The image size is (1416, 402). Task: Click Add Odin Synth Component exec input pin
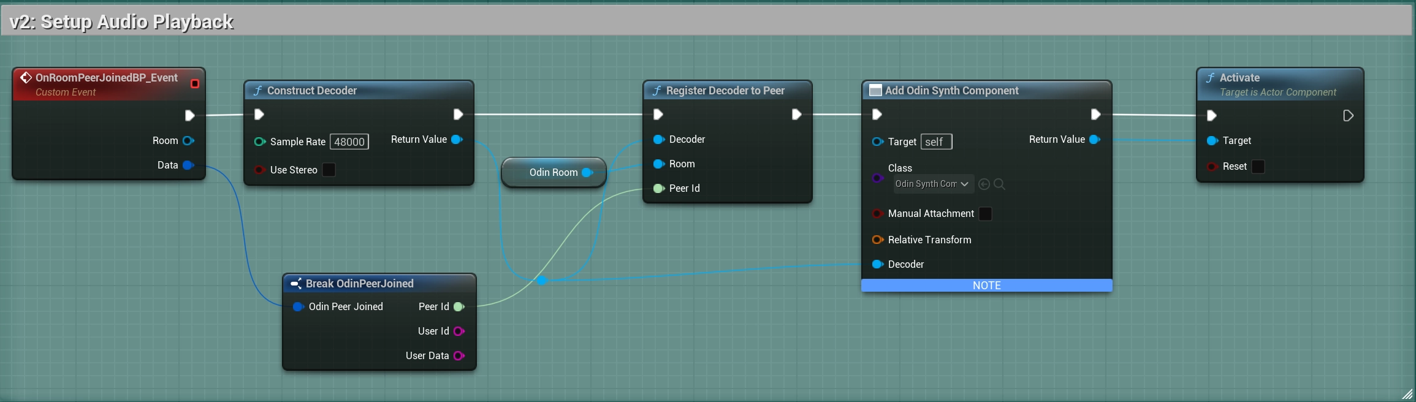tap(877, 114)
